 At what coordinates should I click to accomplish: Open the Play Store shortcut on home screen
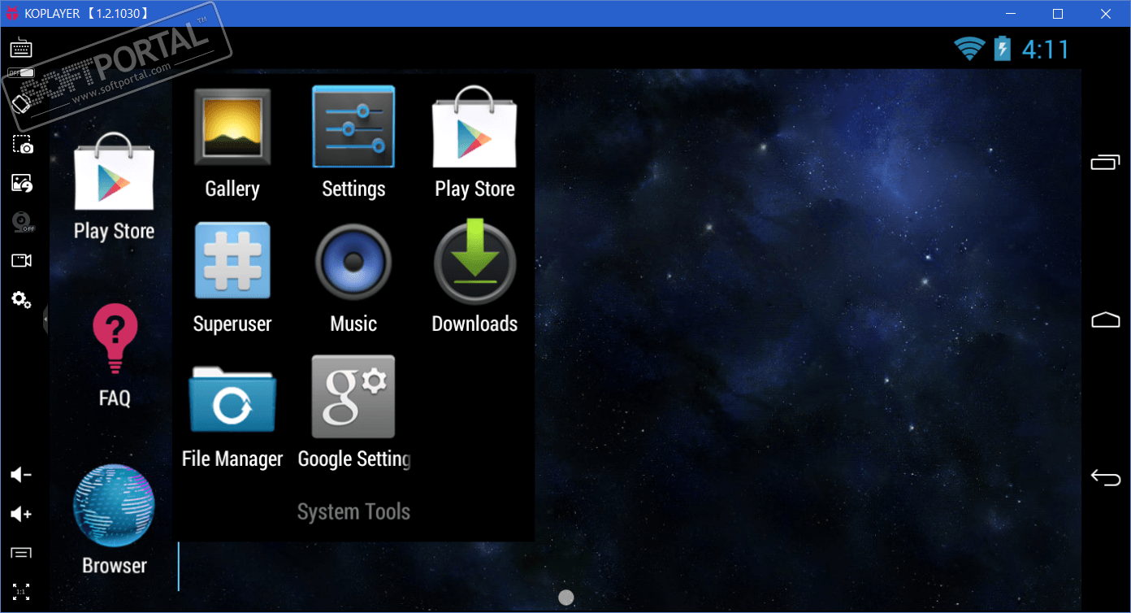[114, 188]
